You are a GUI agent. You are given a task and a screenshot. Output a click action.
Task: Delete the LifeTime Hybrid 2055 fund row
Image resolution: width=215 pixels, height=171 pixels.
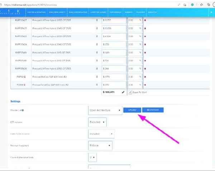[145, 20]
